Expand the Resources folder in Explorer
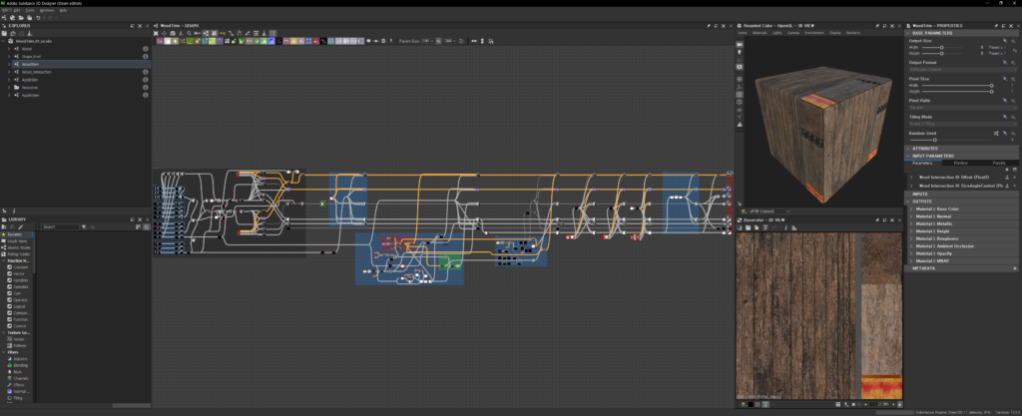 [x=9, y=88]
